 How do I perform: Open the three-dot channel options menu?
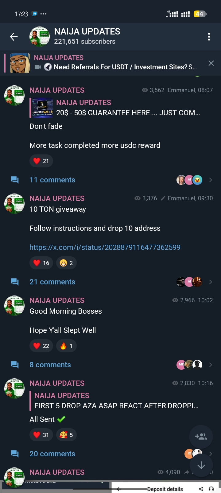pos(209,37)
